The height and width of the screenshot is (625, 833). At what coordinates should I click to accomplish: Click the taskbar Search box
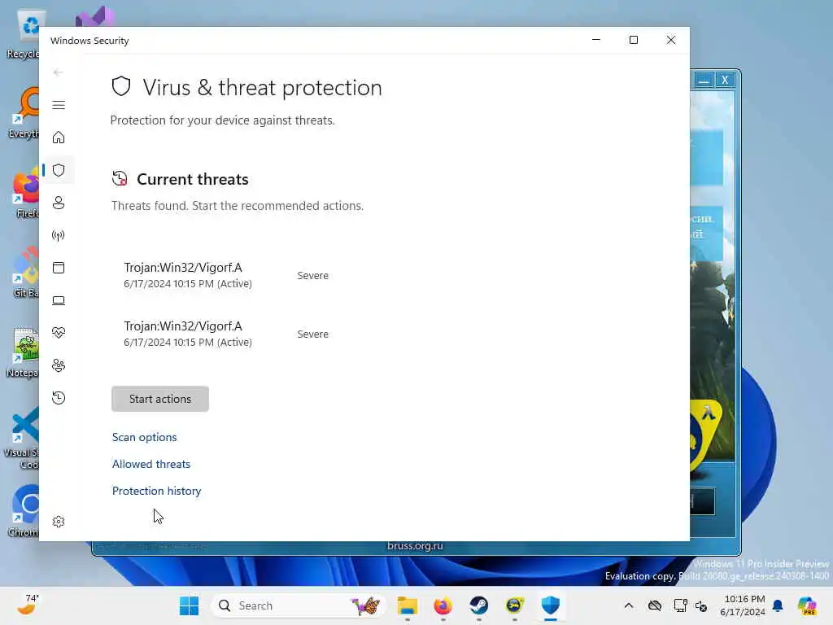click(x=298, y=605)
